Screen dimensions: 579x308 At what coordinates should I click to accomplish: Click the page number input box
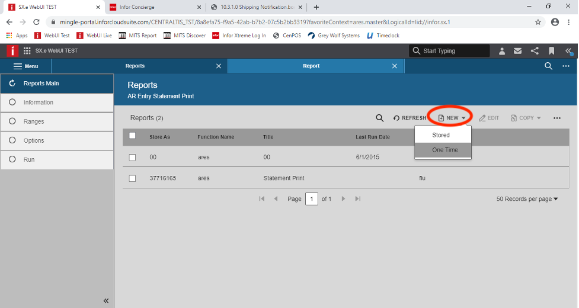(312, 199)
